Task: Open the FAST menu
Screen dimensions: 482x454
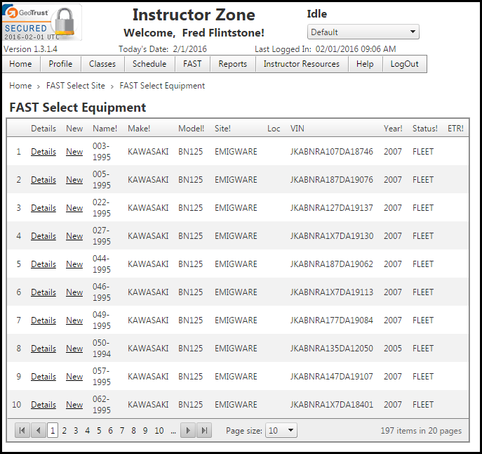Action: pos(192,64)
